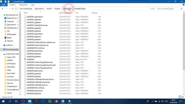
Task: Sort by the Имя column header
Action: coord(25,13)
